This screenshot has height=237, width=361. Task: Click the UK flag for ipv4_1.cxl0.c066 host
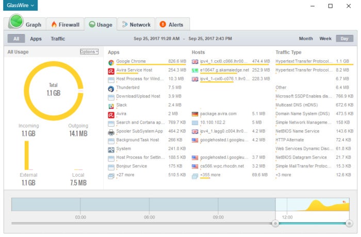pyautogui.click(x=195, y=62)
